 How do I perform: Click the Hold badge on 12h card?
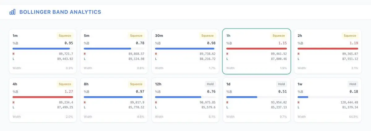[x=210, y=84]
